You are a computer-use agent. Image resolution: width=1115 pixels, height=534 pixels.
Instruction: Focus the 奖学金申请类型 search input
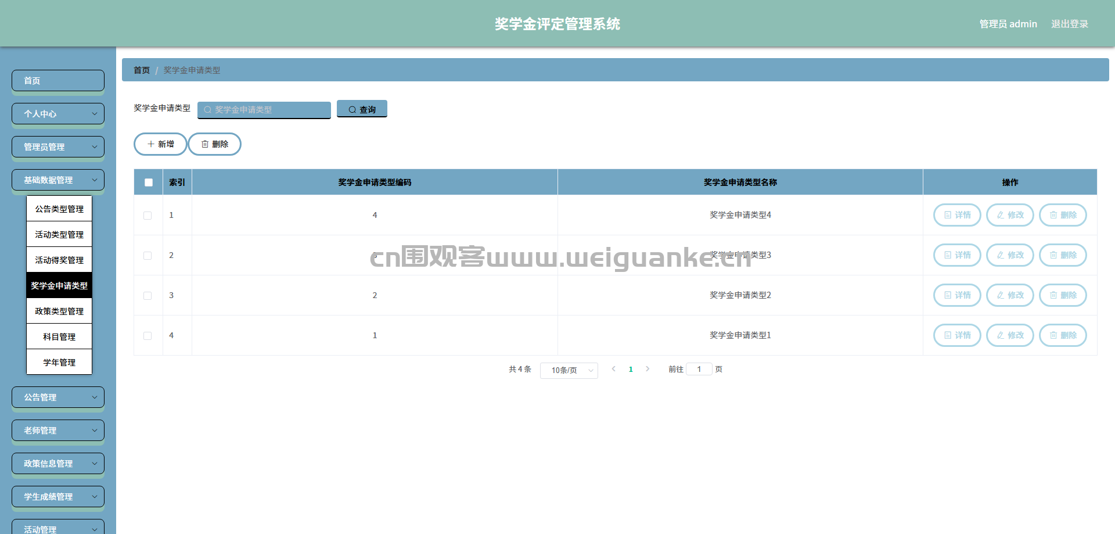click(264, 110)
